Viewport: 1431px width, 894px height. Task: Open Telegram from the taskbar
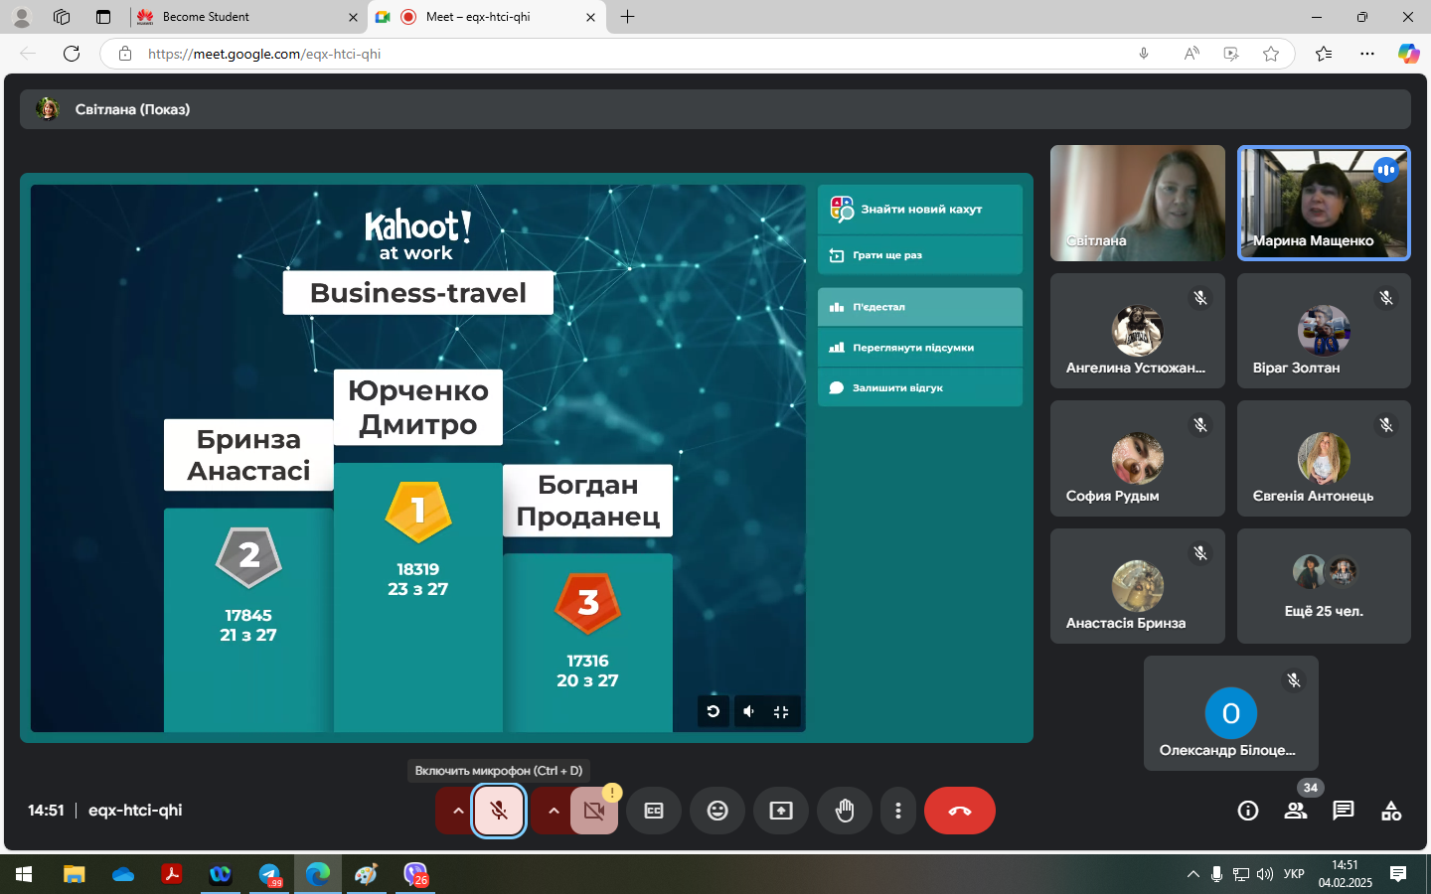[269, 874]
